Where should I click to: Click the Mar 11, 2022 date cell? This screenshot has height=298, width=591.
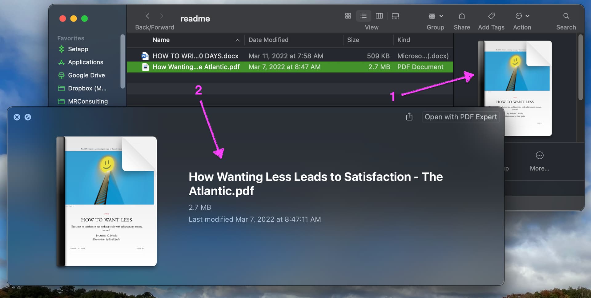tap(286, 56)
